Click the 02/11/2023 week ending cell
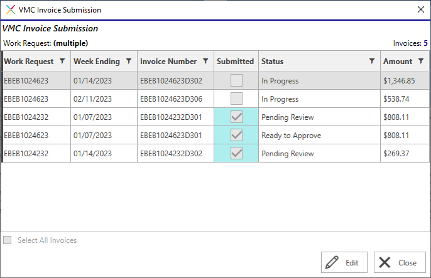Viewport: 431px width, 278px height. [104, 99]
